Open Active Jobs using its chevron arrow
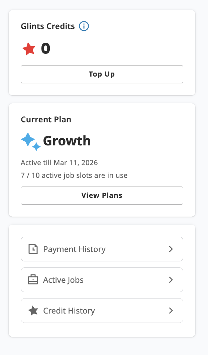Image resolution: width=208 pixels, height=355 pixels. [171, 280]
